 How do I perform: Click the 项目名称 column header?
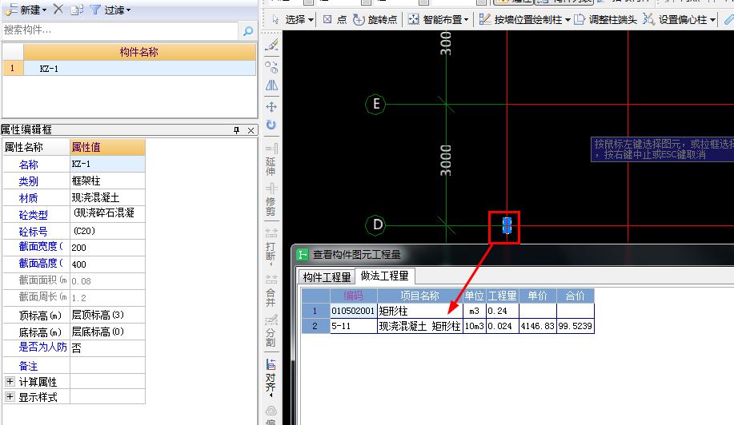(420, 296)
